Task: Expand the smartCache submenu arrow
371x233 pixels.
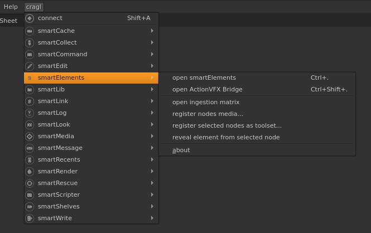Action: pos(152,31)
